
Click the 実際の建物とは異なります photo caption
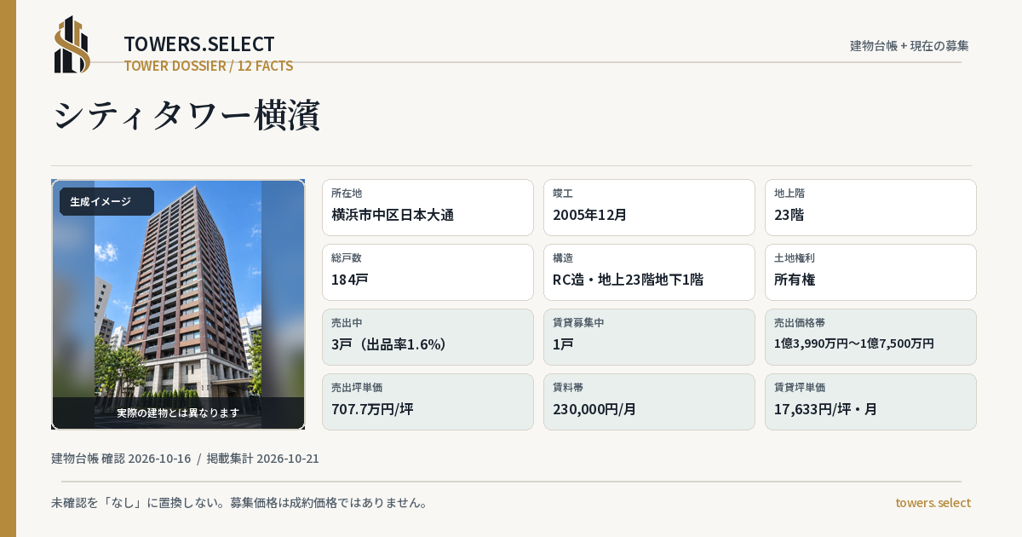(178, 413)
